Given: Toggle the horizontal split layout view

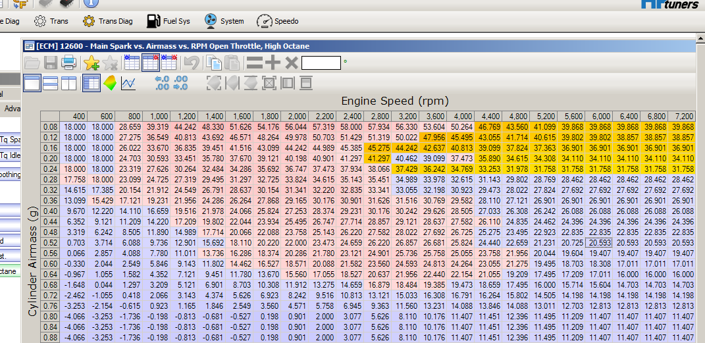Looking at the screenshot, I should (x=50, y=83).
